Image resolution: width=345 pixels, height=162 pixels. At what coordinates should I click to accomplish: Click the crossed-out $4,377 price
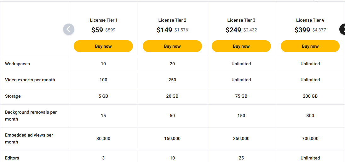pyautogui.click(x=319, y=30)
